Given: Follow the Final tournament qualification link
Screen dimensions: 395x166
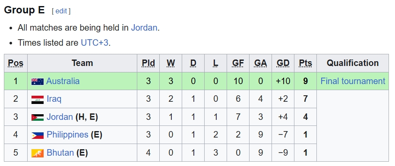Looking at the screenshot, I should 353,81.
